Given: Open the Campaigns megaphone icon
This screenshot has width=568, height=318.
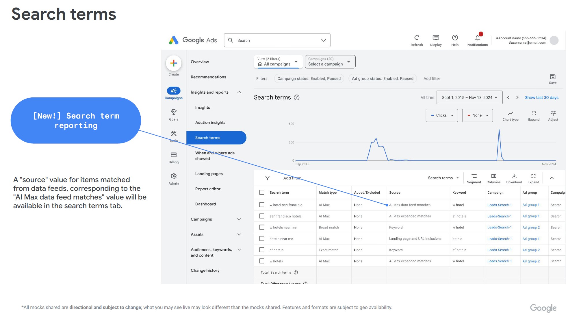Looking at the screenshot, I should pyautogui.click(x=174, y=91).
